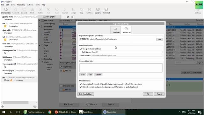
Task: Open the Edit menu
Action: [x=7, y=5]
